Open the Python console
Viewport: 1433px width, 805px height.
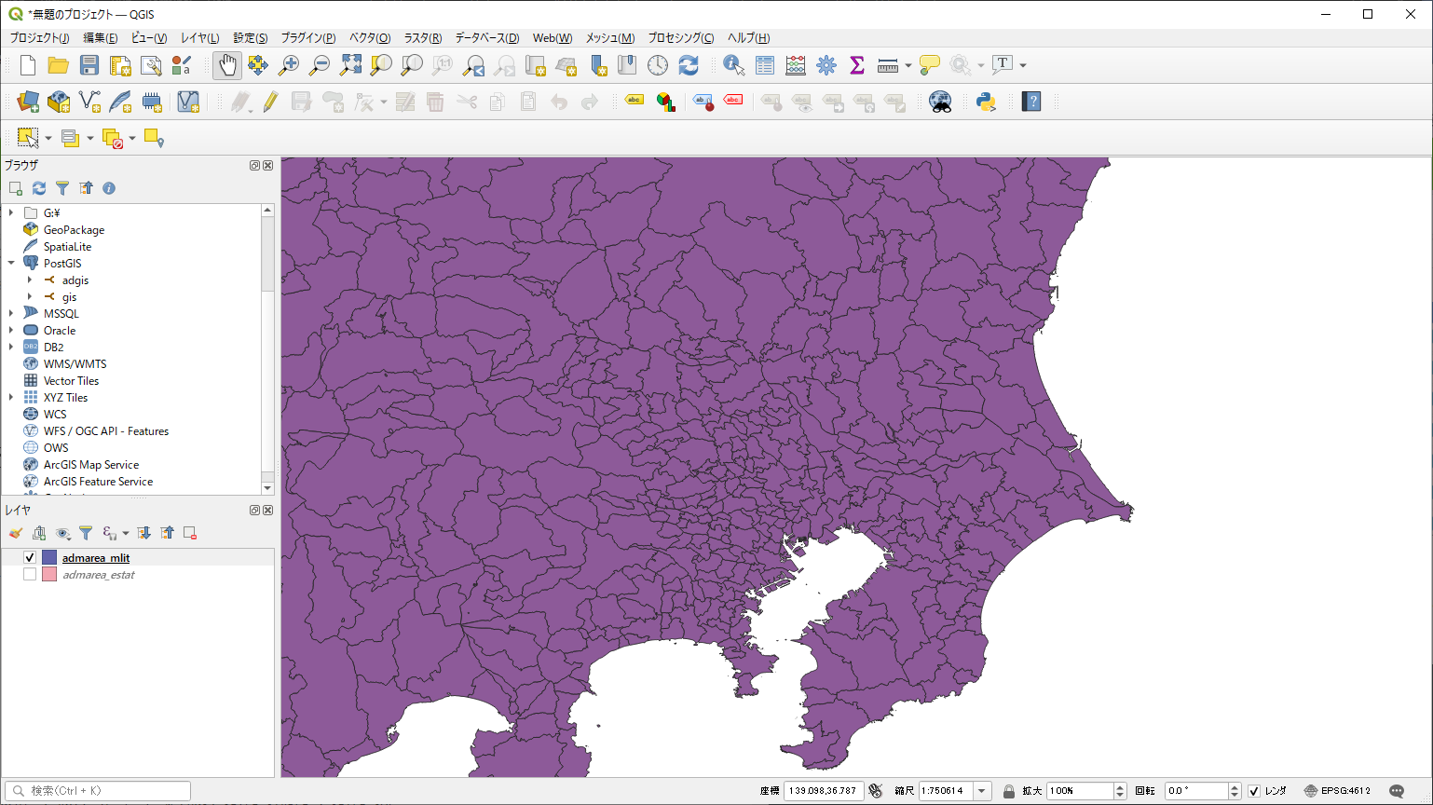[986, 102]
